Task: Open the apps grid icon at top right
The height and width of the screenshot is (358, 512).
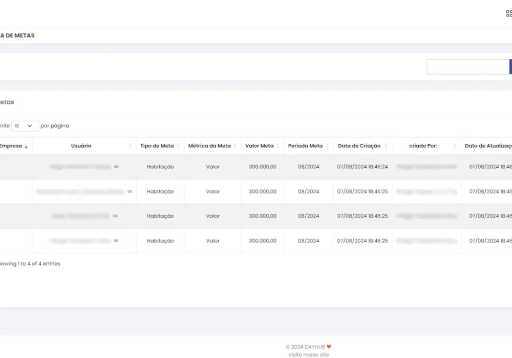Action: (508, 14)
